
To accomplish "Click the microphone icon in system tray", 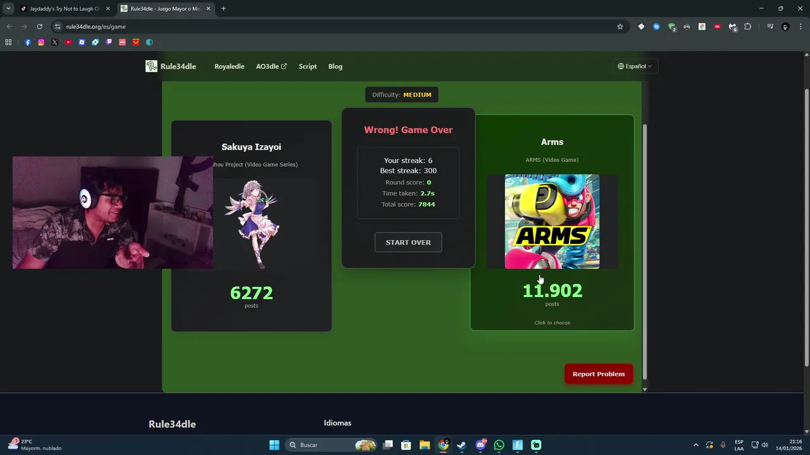I will [x=723, y=445].
